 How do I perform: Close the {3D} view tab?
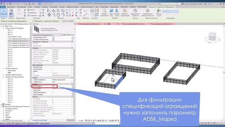[118, 24]
